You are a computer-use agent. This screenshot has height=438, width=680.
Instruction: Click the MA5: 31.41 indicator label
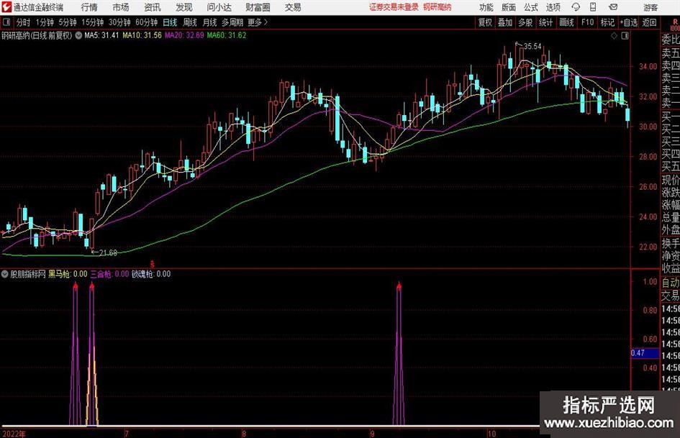[101, 35]
